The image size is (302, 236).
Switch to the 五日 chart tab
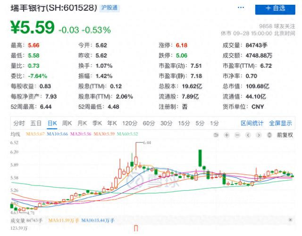tap(36, 123)
